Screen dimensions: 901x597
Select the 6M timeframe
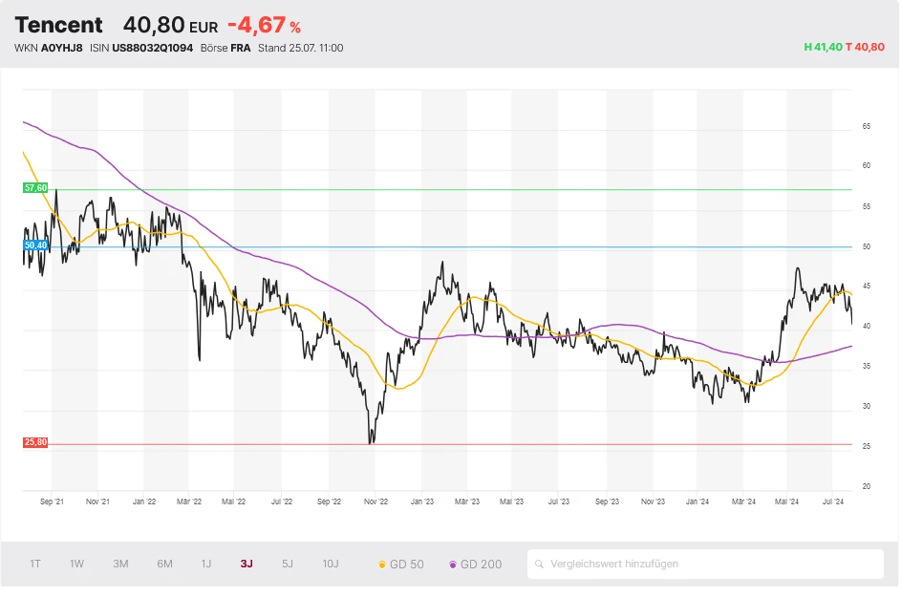[x=164, y=565]
